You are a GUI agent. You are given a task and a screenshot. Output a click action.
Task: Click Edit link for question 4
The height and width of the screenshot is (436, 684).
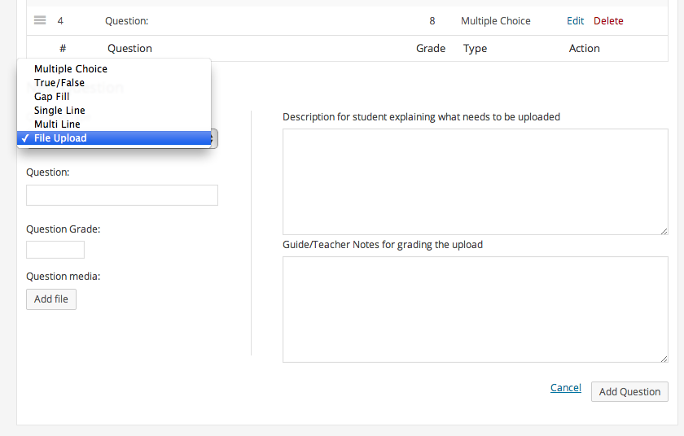click(x=575, y=21)
